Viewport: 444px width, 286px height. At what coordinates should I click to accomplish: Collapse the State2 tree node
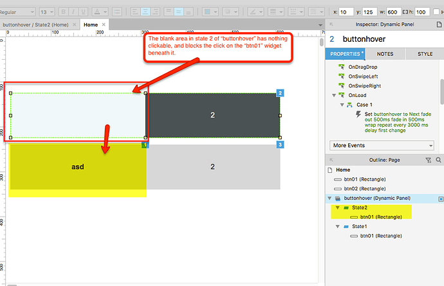click(338, 208)
